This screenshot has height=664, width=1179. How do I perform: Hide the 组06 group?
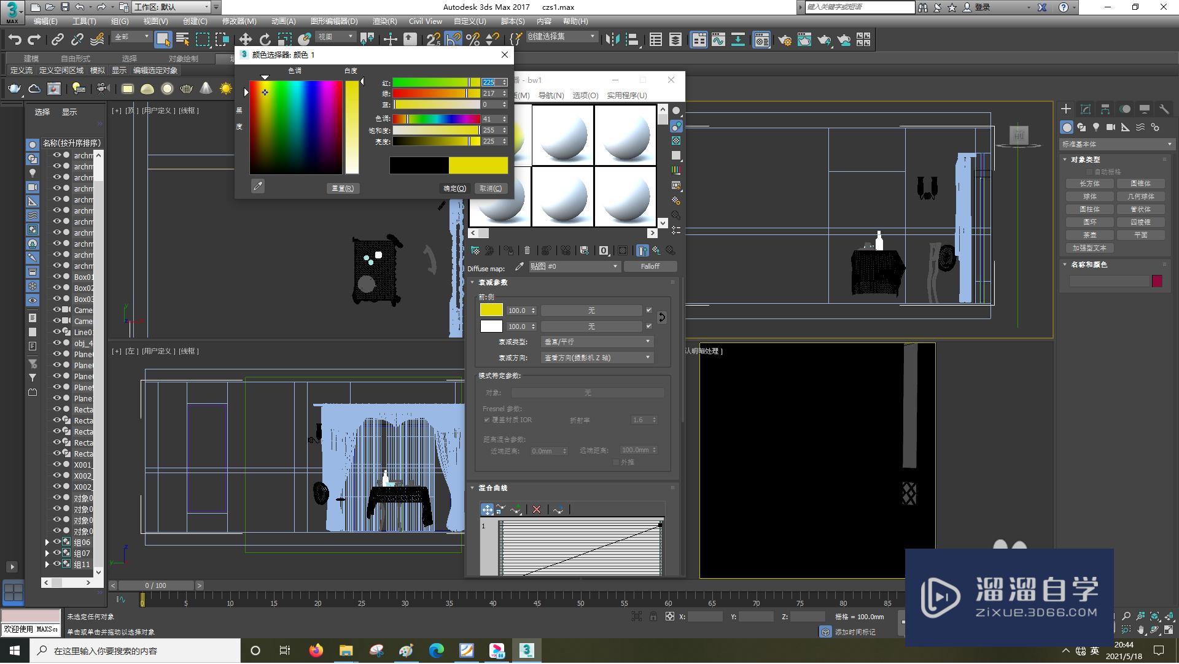(57, 542)
